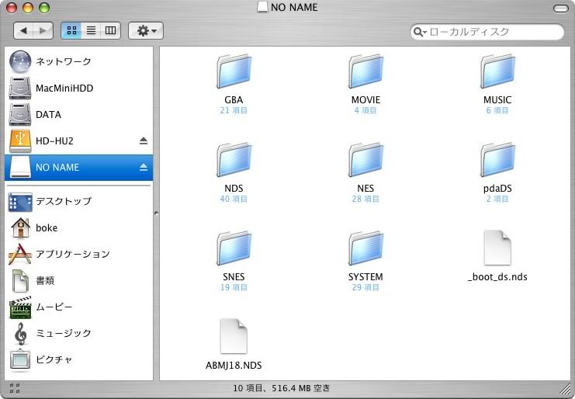The width and height of the screenshot is (575, 399).
Task: Click the MOVIE folder name label
Action: coord(365,99)
